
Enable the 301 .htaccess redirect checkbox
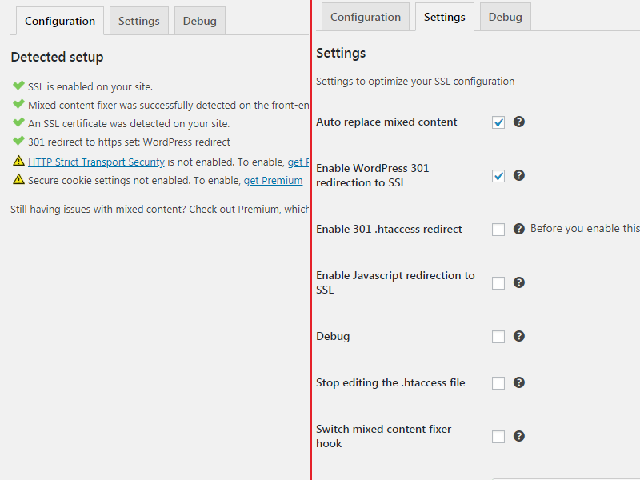click(498, 229)
